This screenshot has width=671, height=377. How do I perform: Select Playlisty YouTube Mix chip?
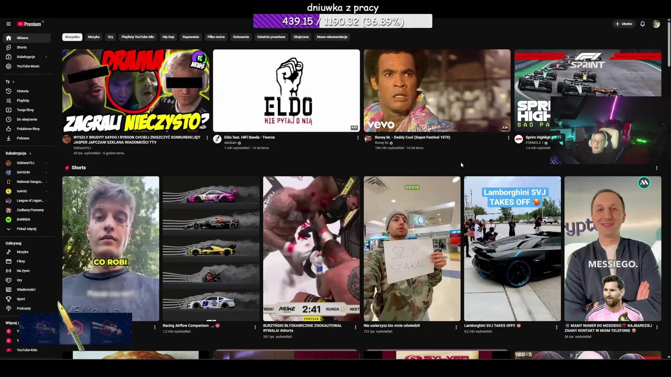pyautogui.click(x=138, y=37)
